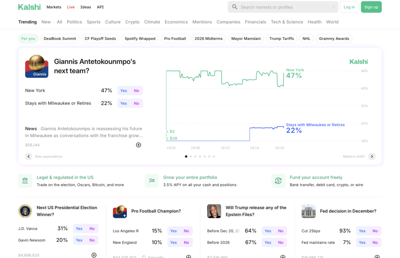Click the Fed building market icon

click(x=308, y=211)
